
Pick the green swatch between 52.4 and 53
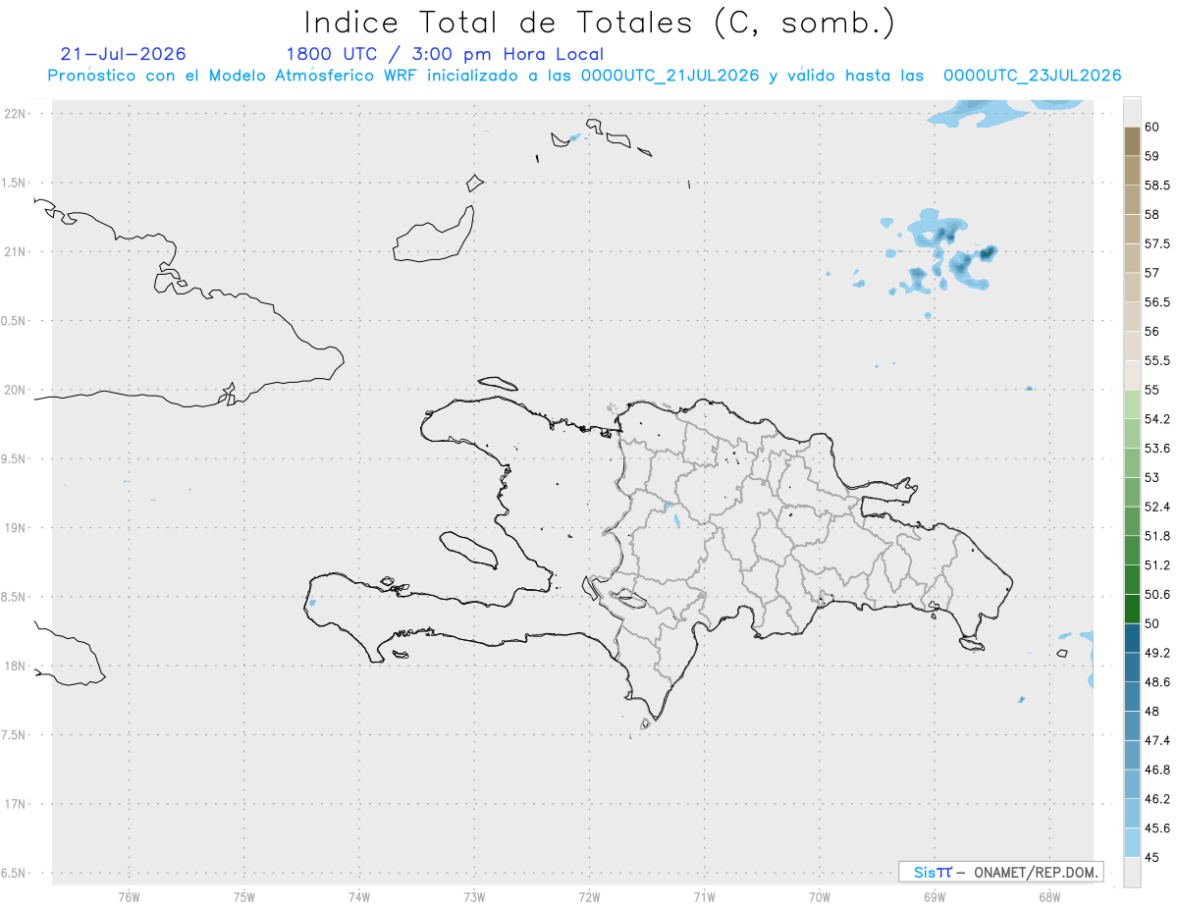point(1132,492)
